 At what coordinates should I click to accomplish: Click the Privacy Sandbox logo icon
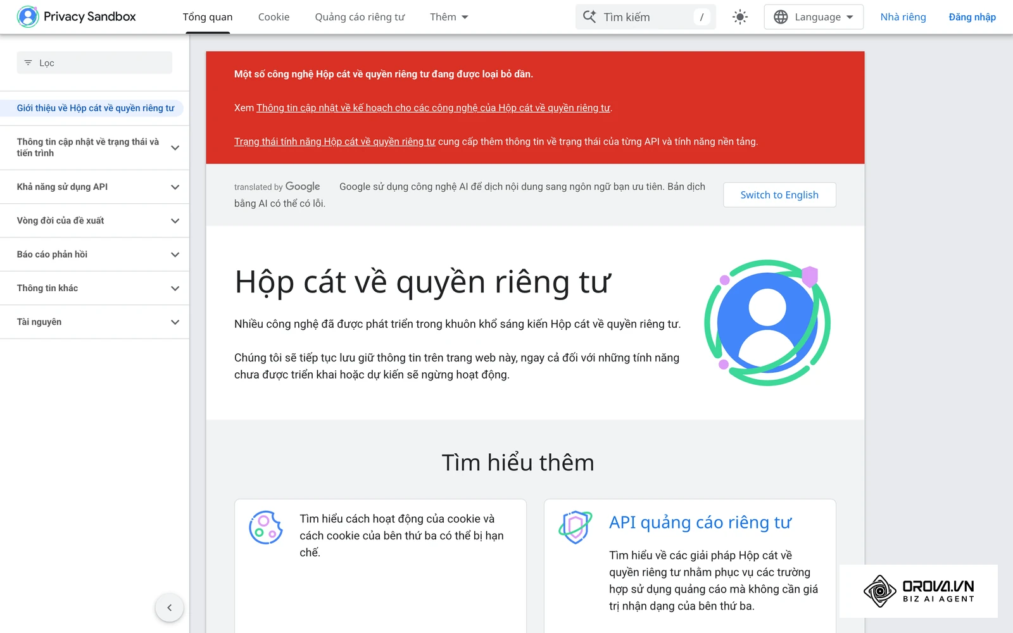point(28,17)
